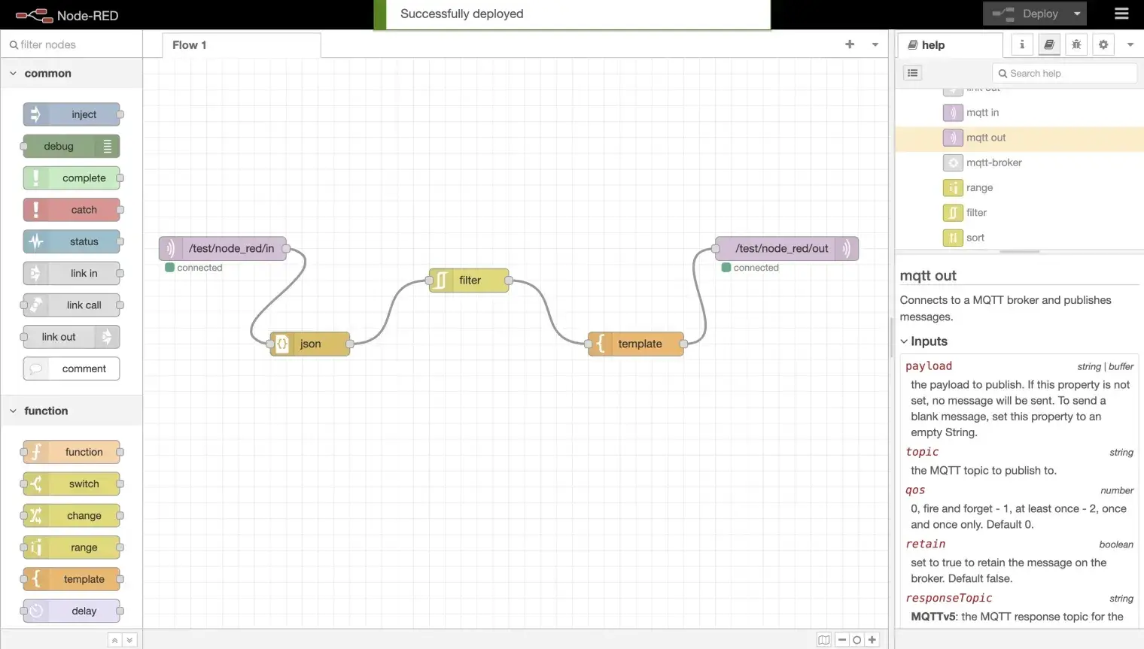Collapse the function palette section

(x=13, y=411)
